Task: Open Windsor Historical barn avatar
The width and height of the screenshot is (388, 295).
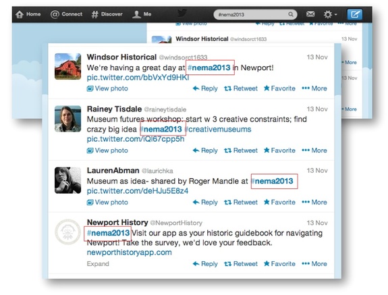Action: [x=67, y=66]
